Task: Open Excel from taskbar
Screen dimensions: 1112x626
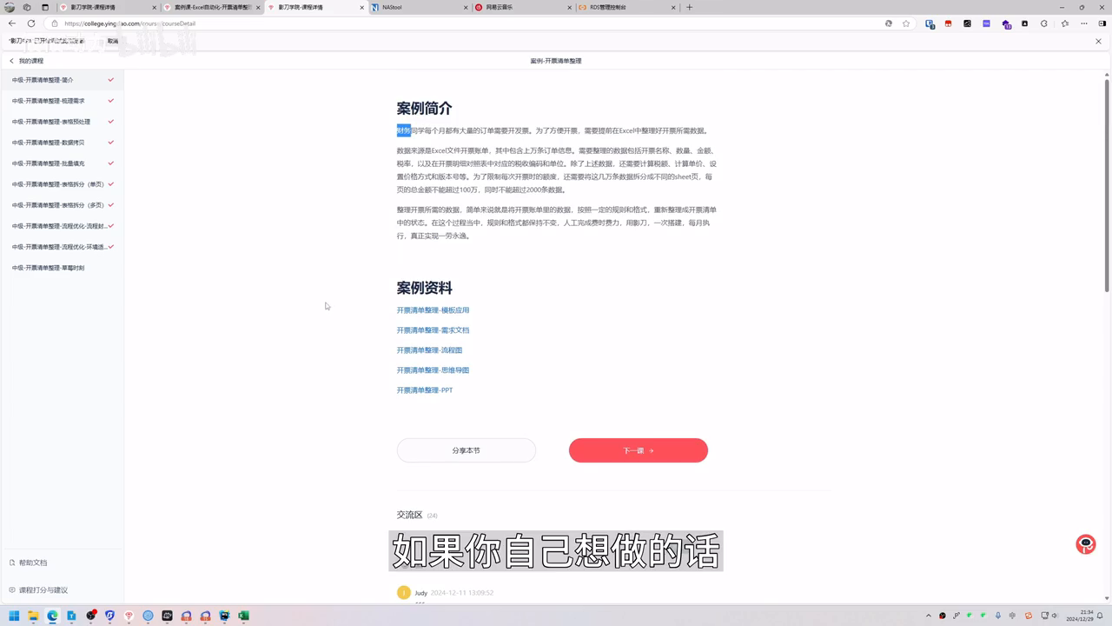Action: tap(244, 616)
